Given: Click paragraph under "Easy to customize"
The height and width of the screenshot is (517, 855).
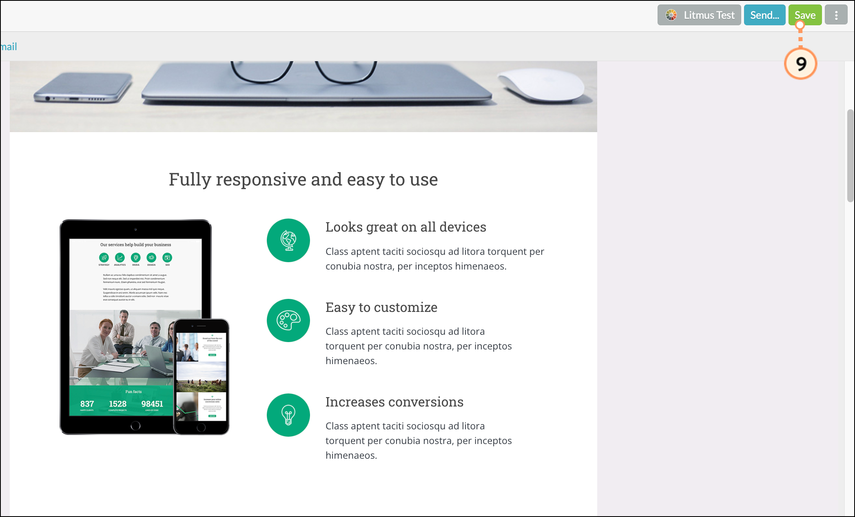Looking at the screenshot, I should (x=419, y=346).
